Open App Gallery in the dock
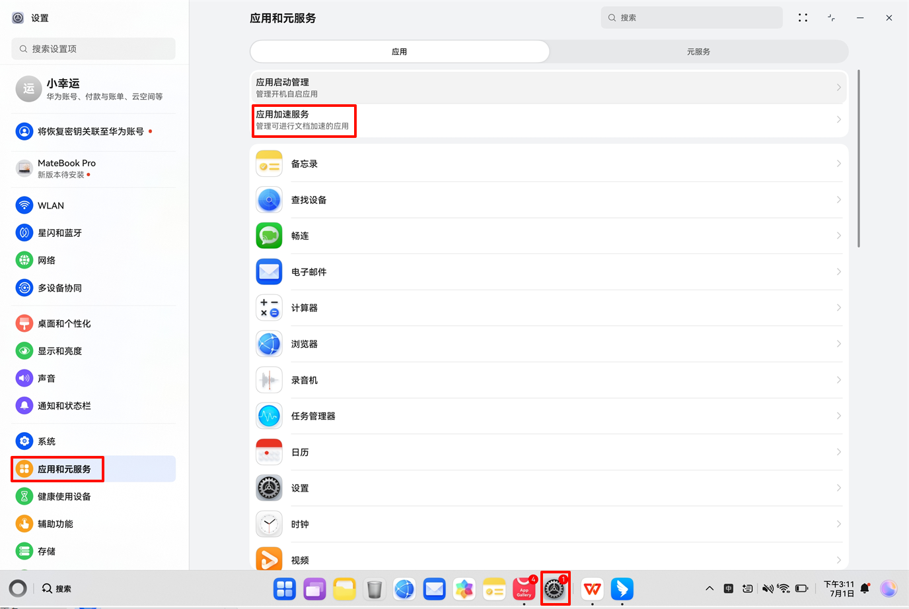The height and width of the screenshot is (609, 909). pos(524,589)
